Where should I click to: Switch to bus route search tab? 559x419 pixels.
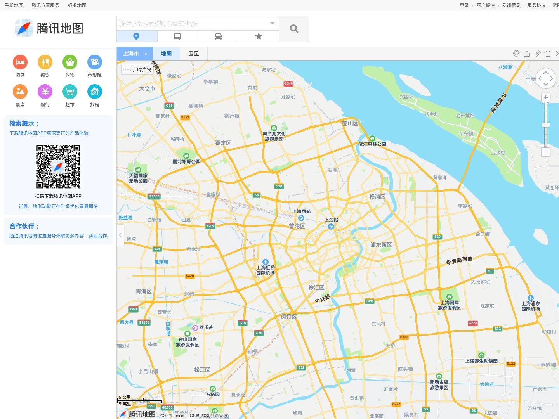pos(177,36)
